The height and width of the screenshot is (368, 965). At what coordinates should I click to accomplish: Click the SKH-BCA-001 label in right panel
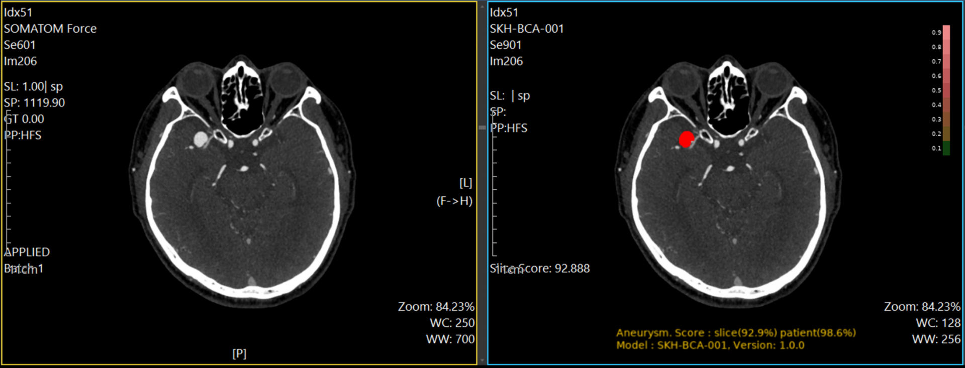pos(527,29)
